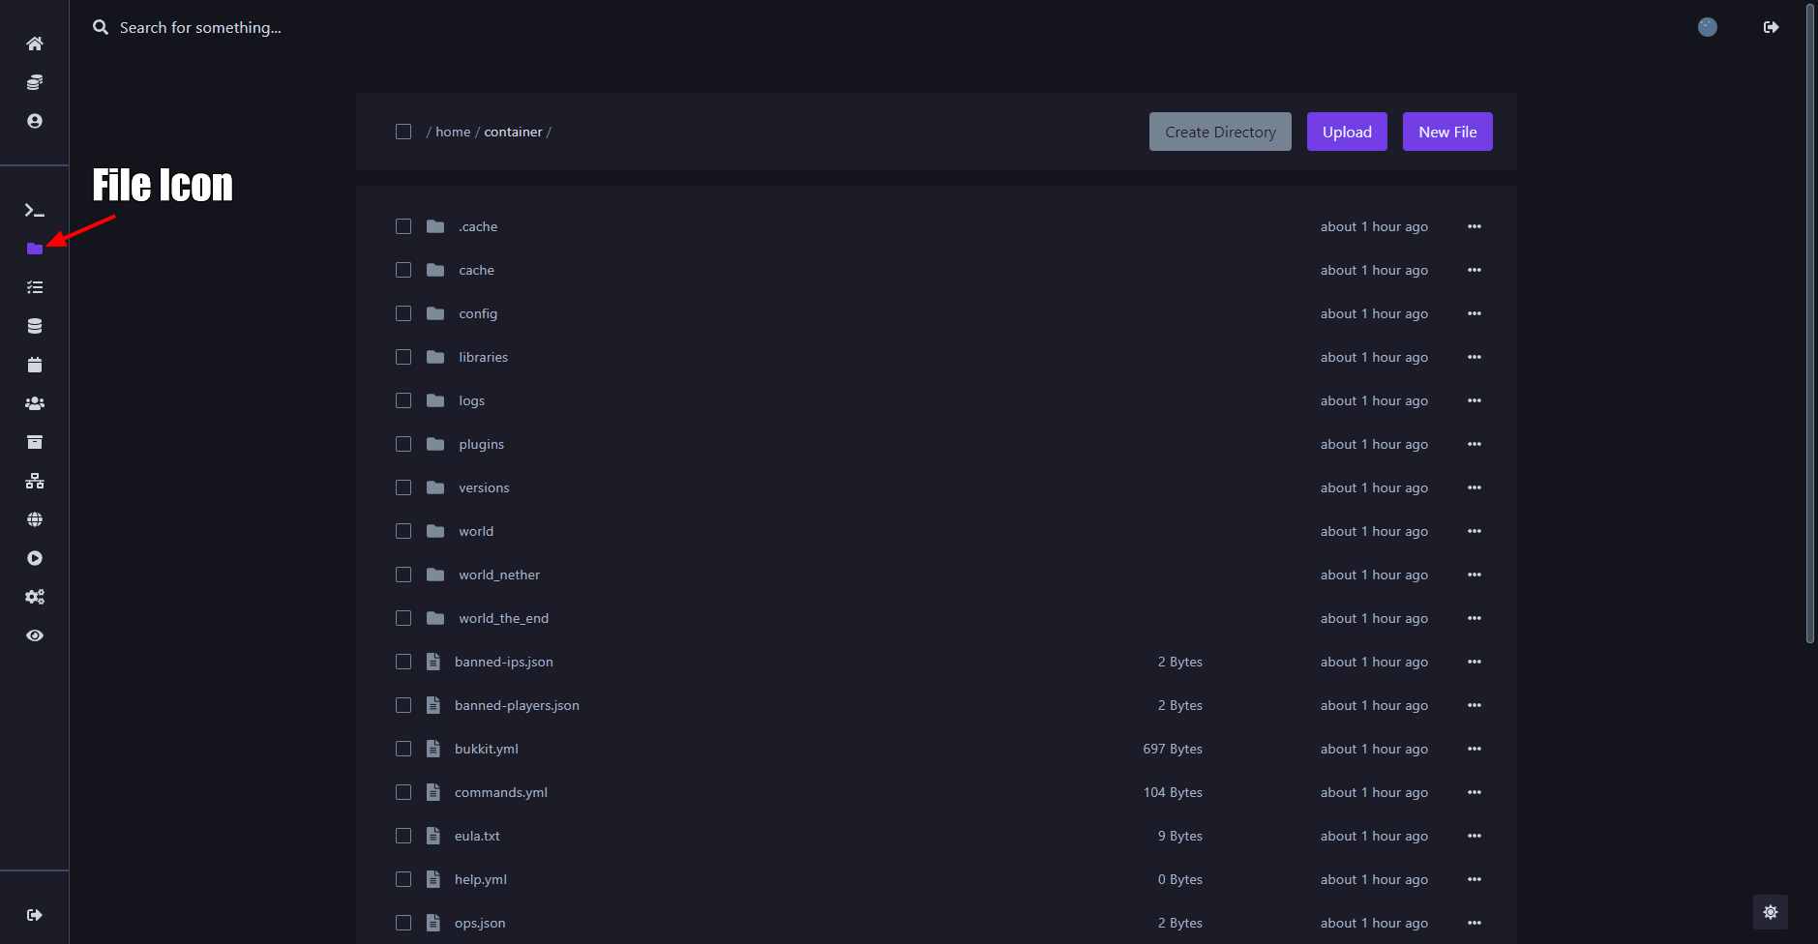Image resolution: width=1818 pixels, height=944 pixels.
Task: Open the options menu for commands.yml
Action: pyautogui.click(x=1475, y=792)
